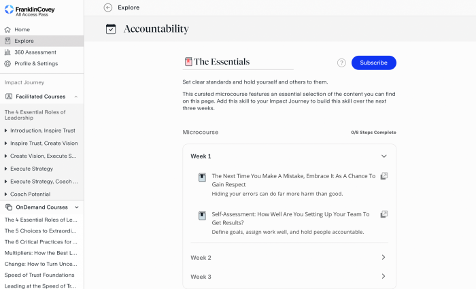Click the Profile & Settings gear icon
The height and width of the screenshot is (289, 476).
point(7,64)
